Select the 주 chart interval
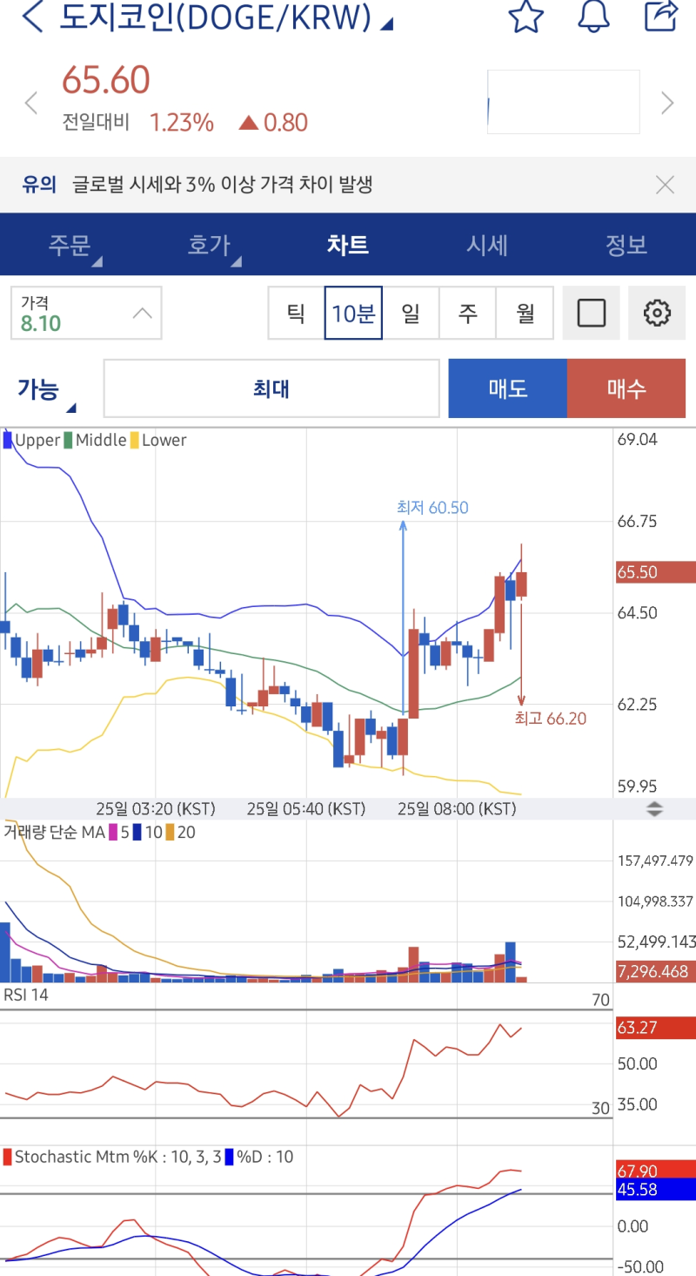 coord(467,313)
